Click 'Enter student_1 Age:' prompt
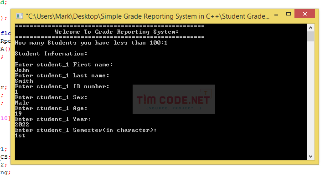The width and height of the screenshot is (330, 181). pos(51,108)
